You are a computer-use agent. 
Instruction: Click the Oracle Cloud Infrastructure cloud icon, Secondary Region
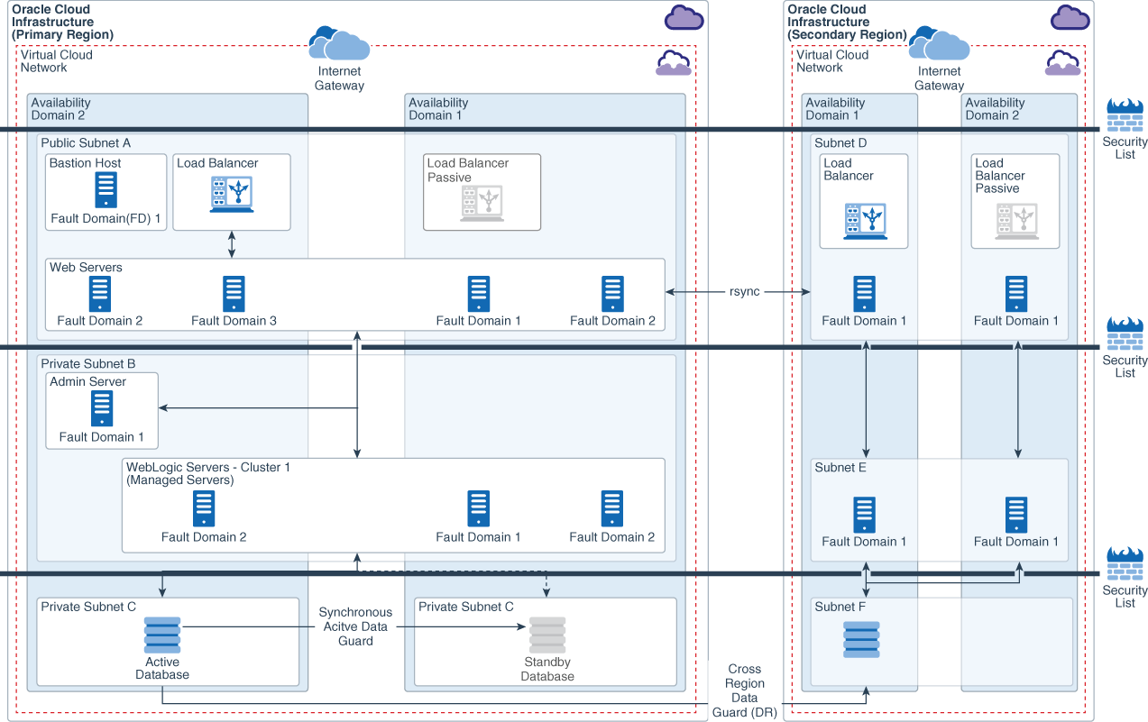tap(1070, 17)
